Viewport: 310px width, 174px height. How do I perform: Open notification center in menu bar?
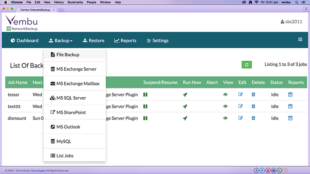pyautogui.click(x=303, y=2)
